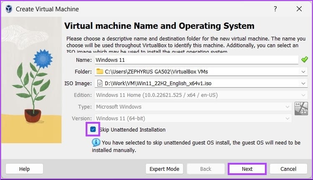Image resolution: width=313 pixels, height=180 pixels.
Task: Click the blue information icon
Action: click(96, 142)
